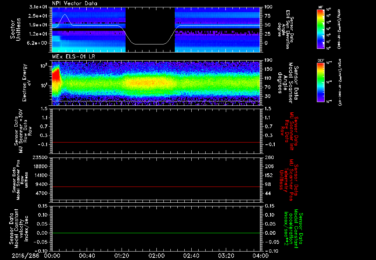Click the '01:20' time tick label
This screenshot has height=260, width=376.
122,256
